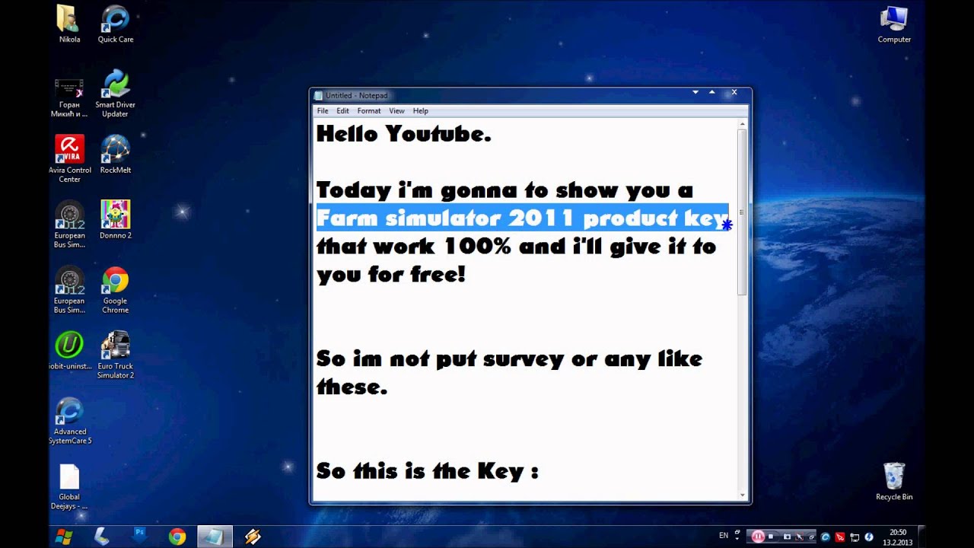The height and width of the screenshot is (548, 974).
Task: Open the File menu in Notepad
Action: click(323, 111)
